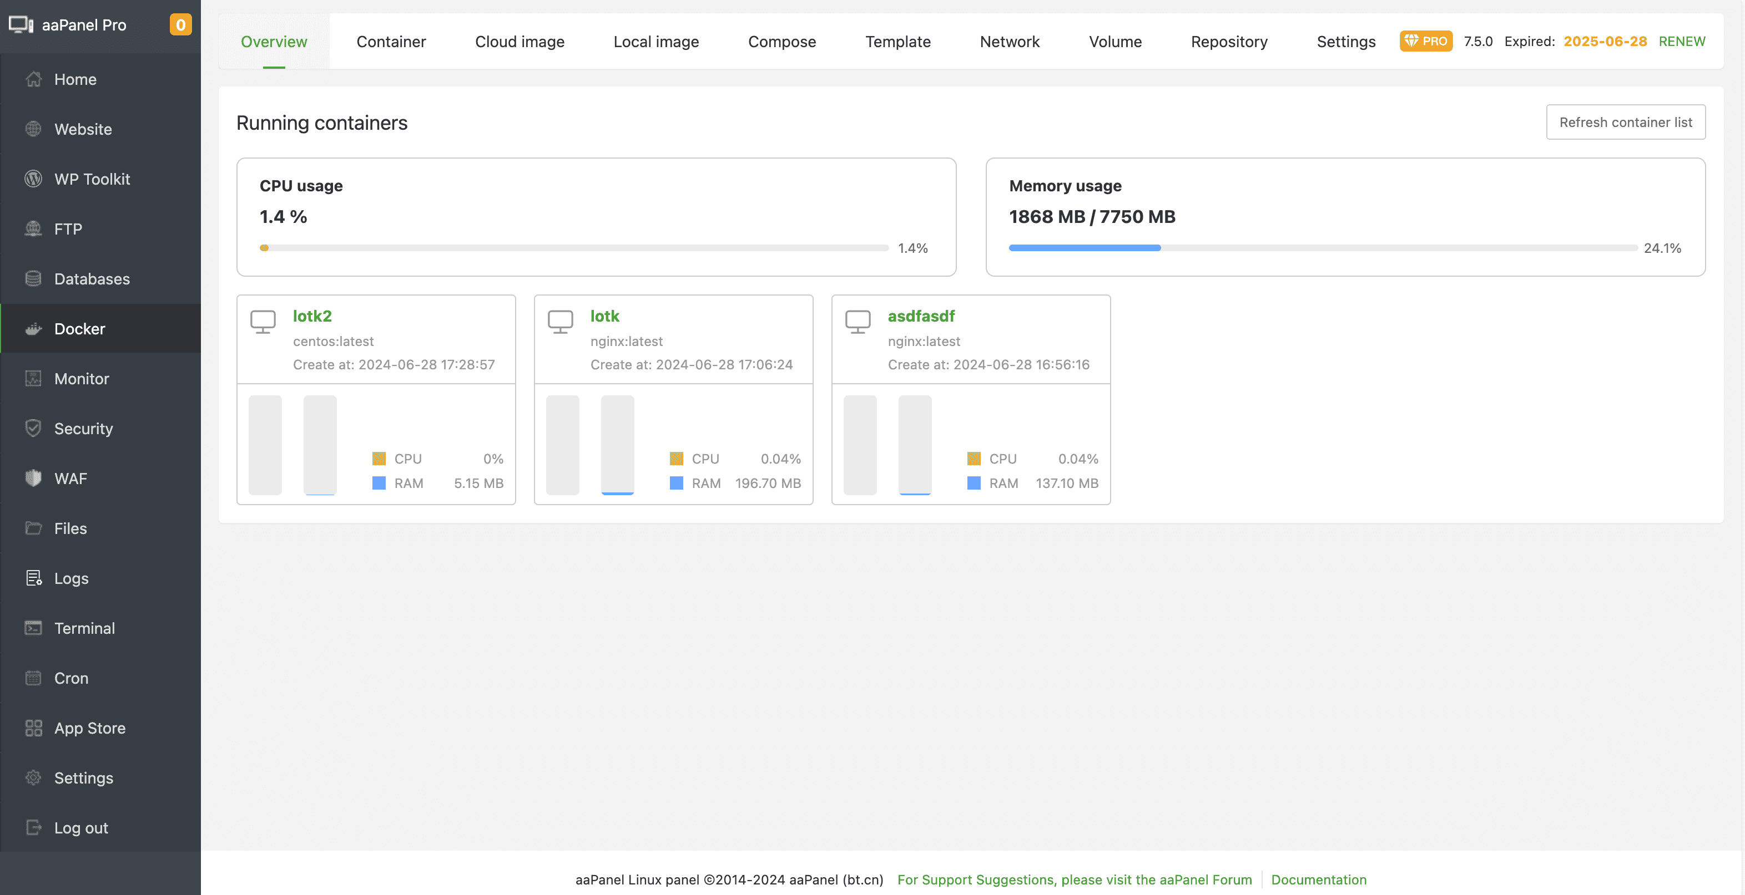Open the Terminal icon in sidebar

[x=33, y=628]
